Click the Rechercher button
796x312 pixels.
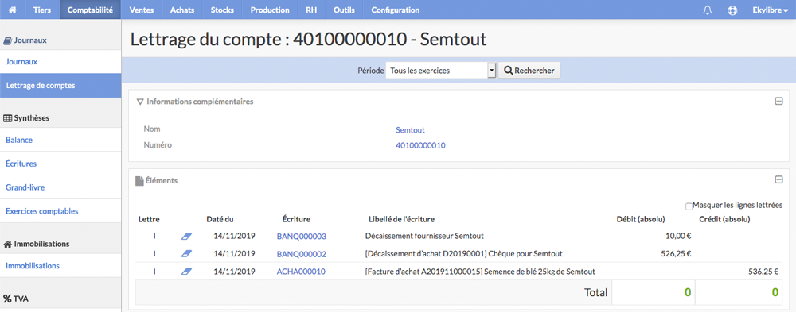529,71
